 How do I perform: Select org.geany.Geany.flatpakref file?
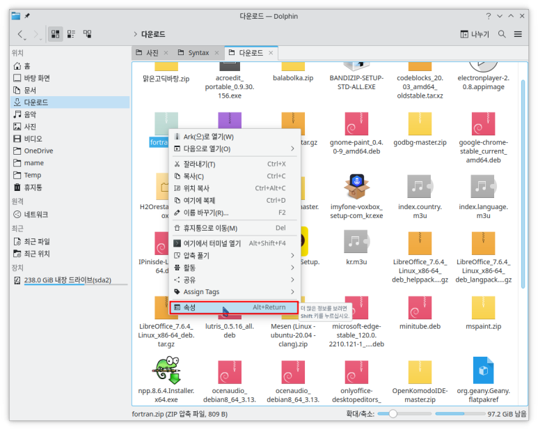(x=483, y=380)
